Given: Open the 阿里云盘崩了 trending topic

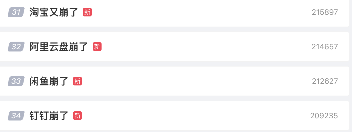Looking at the screenshot, I should click(59, 47).
